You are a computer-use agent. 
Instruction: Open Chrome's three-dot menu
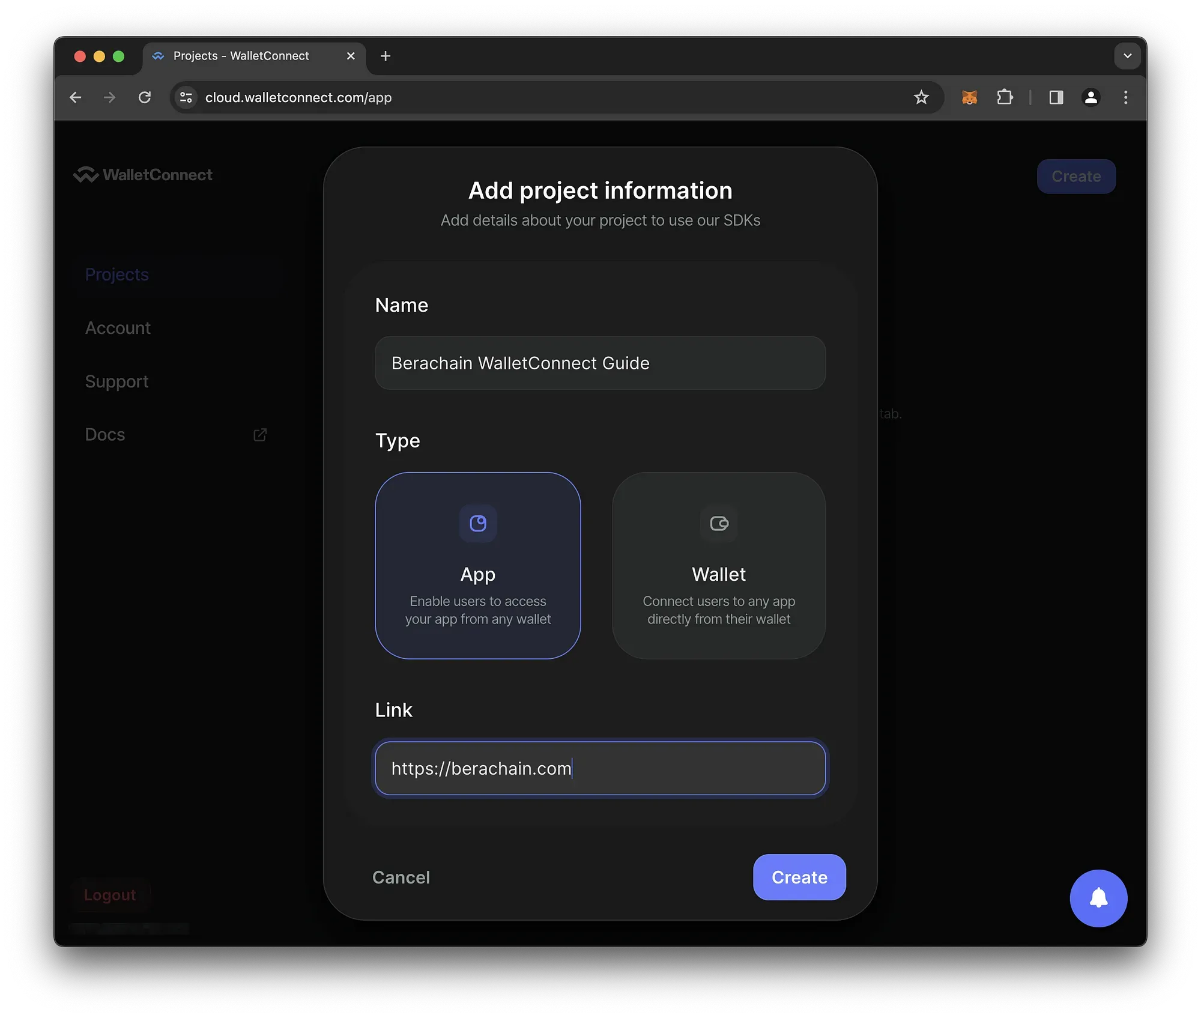coord(1125,97)
